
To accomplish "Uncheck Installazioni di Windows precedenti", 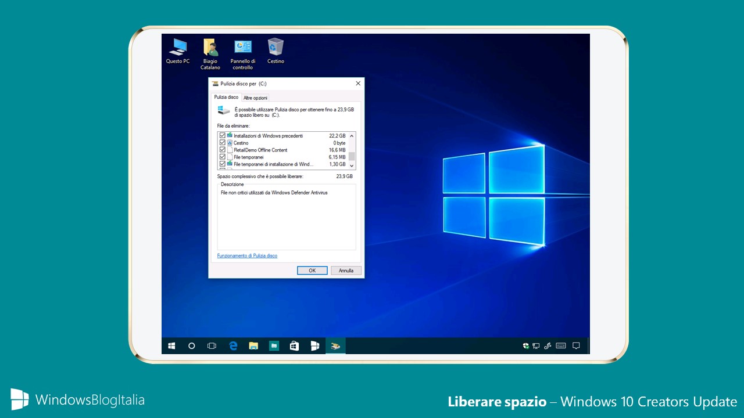I will [222, 135].
